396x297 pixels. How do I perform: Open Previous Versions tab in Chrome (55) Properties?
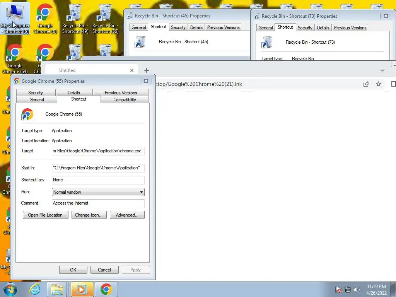click(121, 93)
